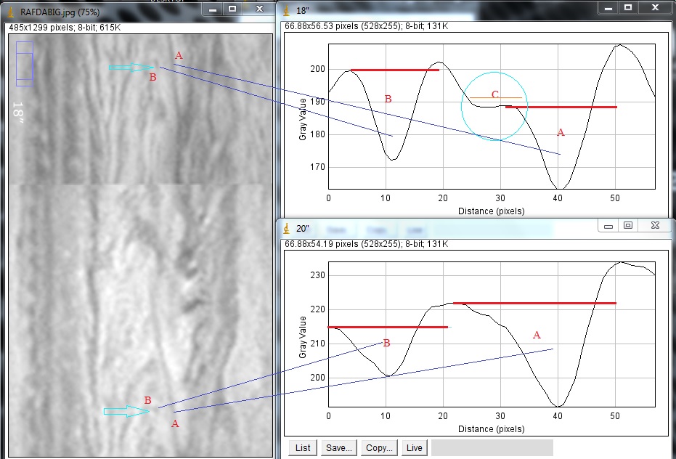Maximize the 20" plot window

tap(628, 226)
